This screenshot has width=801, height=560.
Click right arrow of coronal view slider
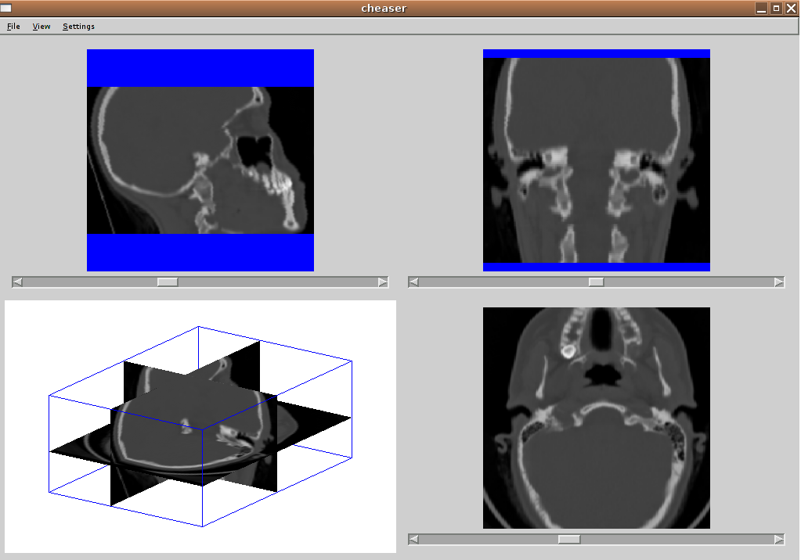pos(779,282)
